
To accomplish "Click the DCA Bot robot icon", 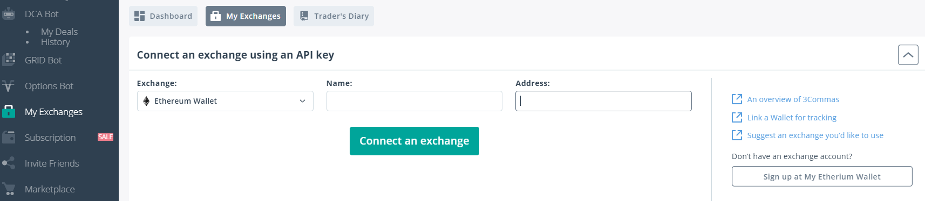I will point(9,13).
